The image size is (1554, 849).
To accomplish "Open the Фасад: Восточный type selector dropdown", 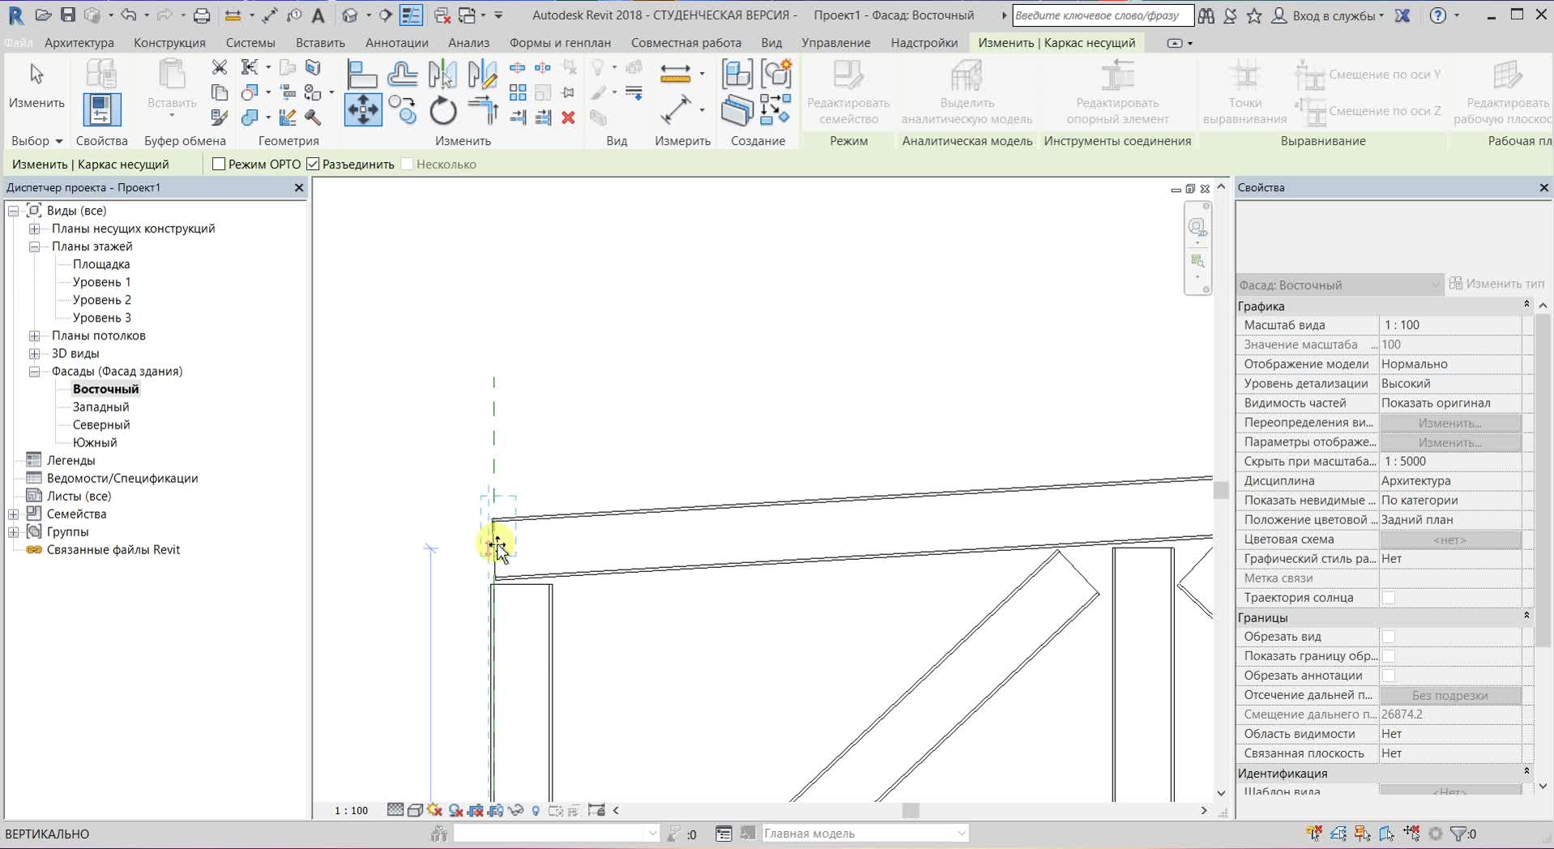I will (x=1340, y=285).
